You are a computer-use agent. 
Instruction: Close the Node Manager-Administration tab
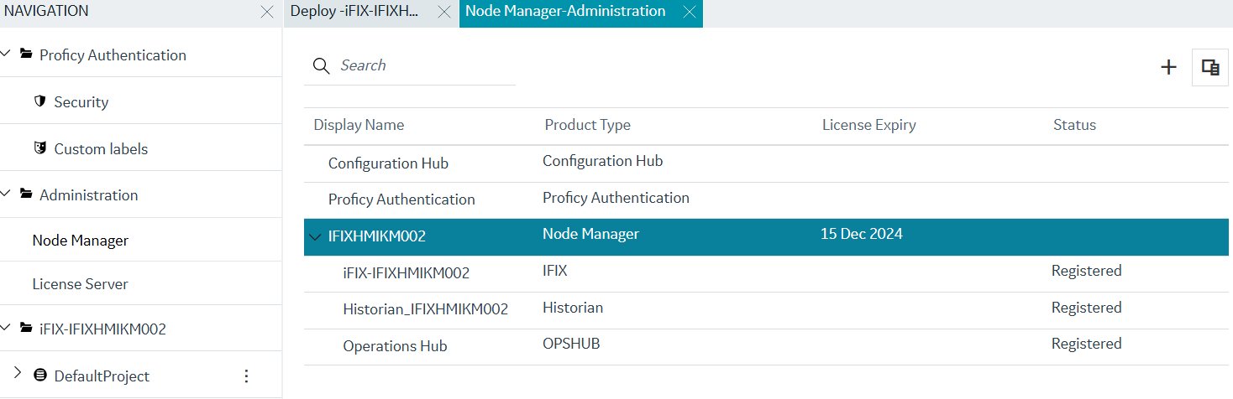click(x=689, y=12)
